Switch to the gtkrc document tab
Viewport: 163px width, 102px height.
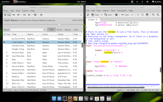[93, 20]
